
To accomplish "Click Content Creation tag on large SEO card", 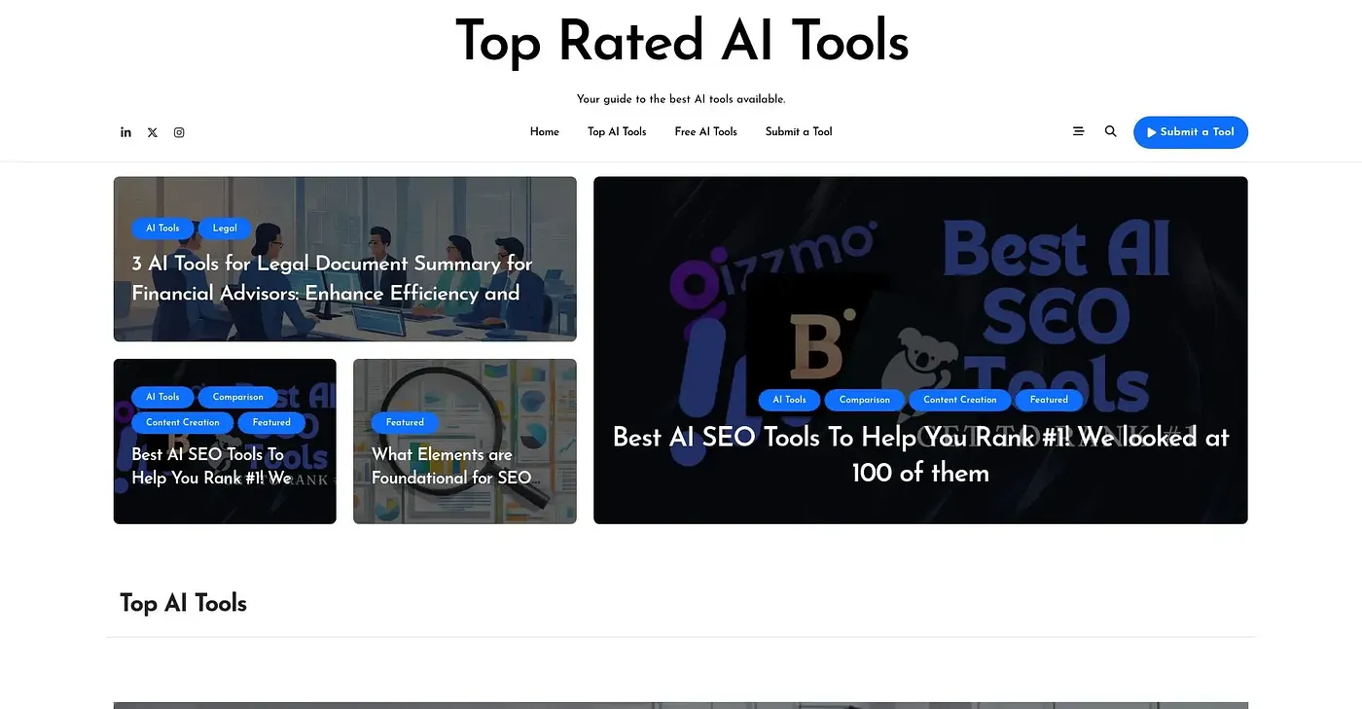I will 960,400.
